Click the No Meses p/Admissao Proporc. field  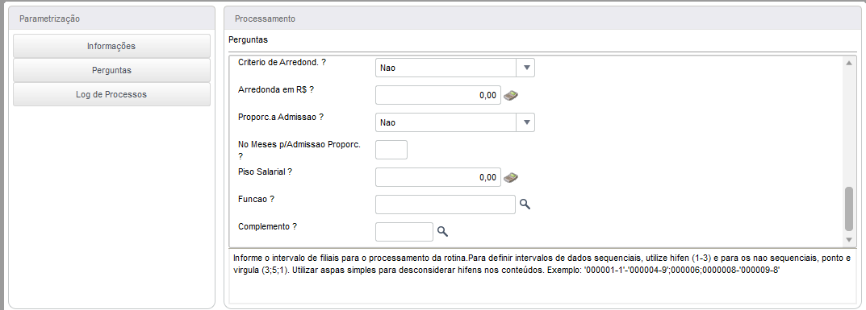point(391,150)
